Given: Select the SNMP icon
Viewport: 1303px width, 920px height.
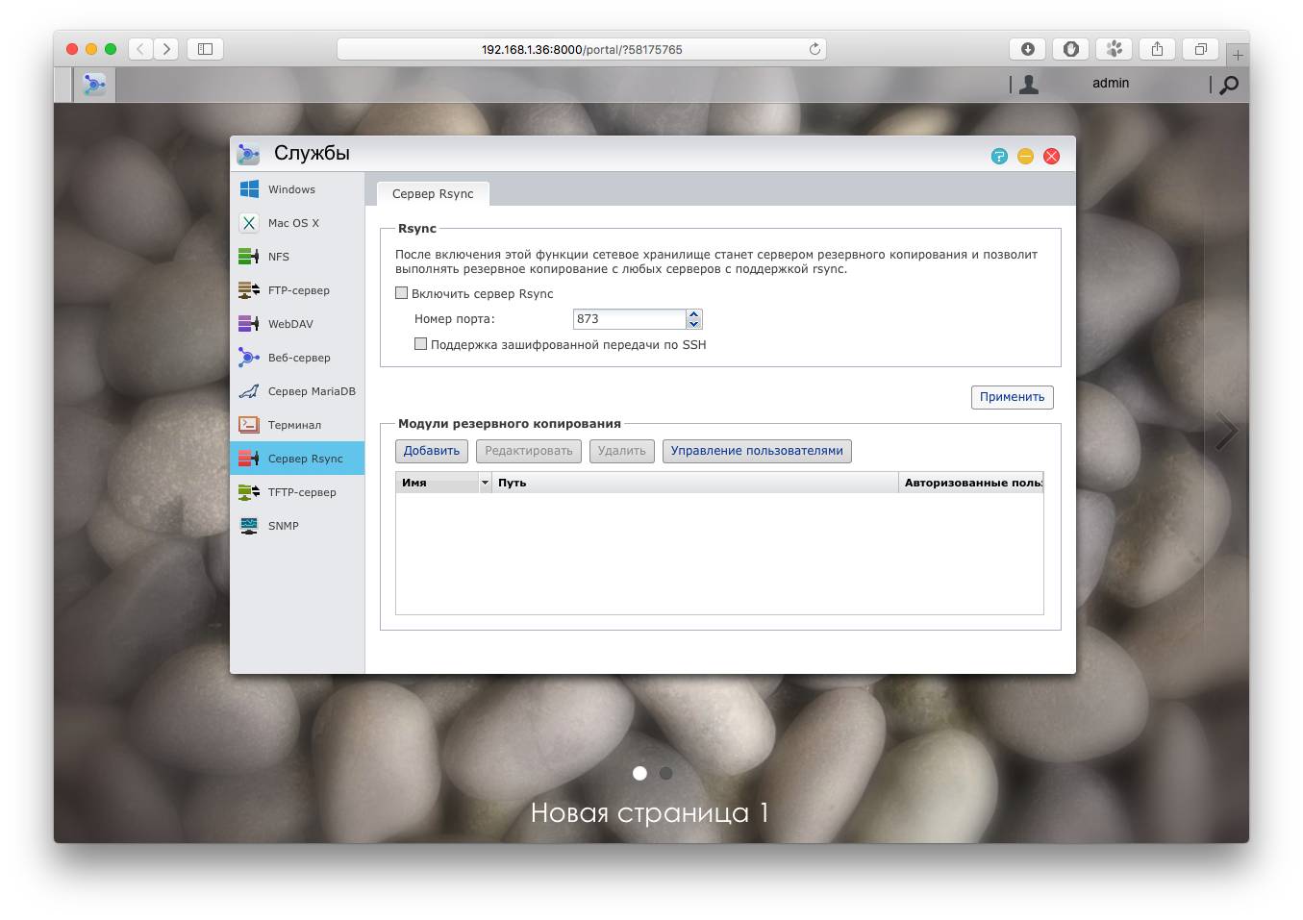Looking at the screenshot, I should coord(249,526).
